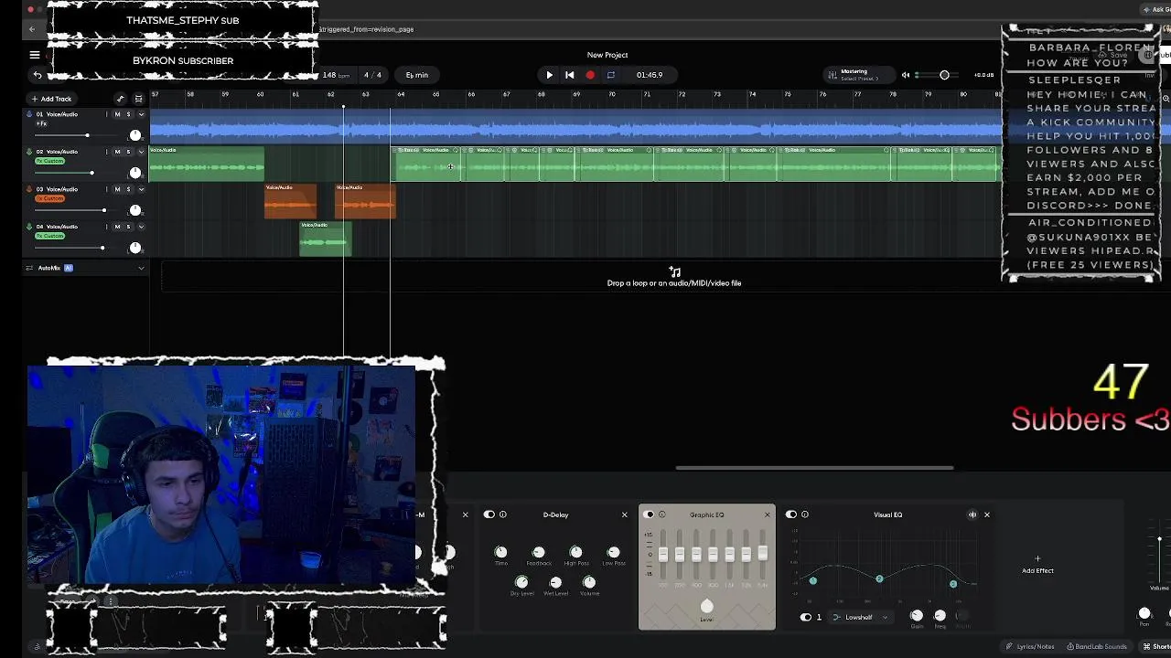Close the Graphic EQ effect

[767, 515]
